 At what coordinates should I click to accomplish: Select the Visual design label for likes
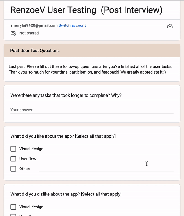tap(31, 149)
